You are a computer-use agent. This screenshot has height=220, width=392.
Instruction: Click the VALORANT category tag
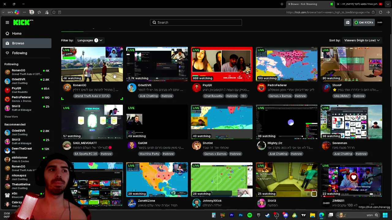341,96
